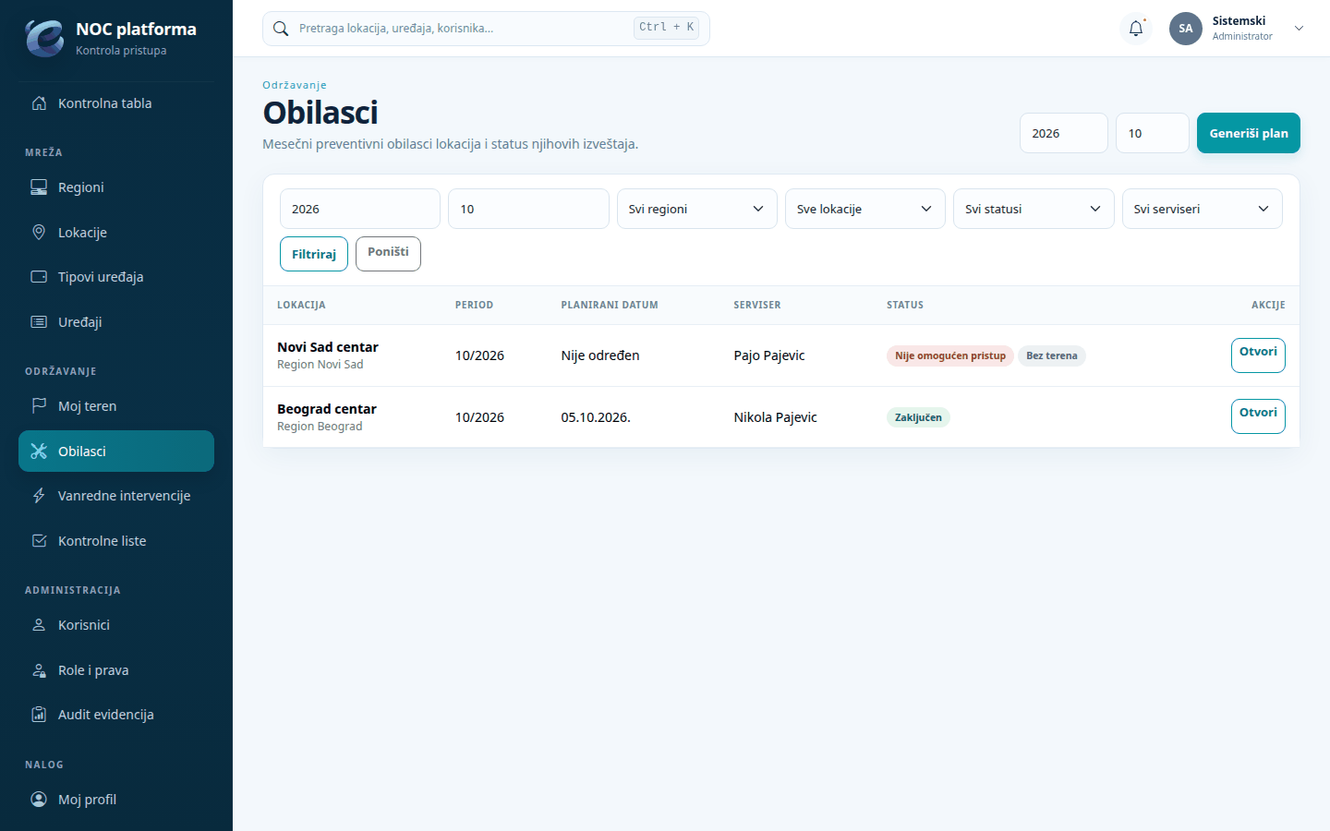Click the Role i prava icon

(39, 670)
